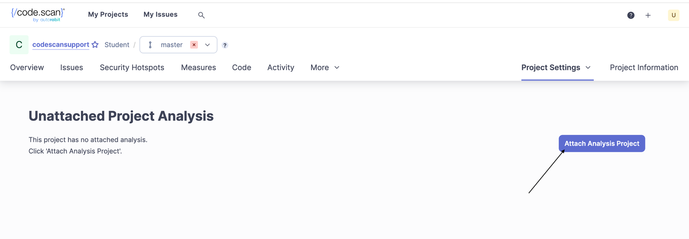Open the search magnifier icon

pyautogui.click(x=201, y=15)
